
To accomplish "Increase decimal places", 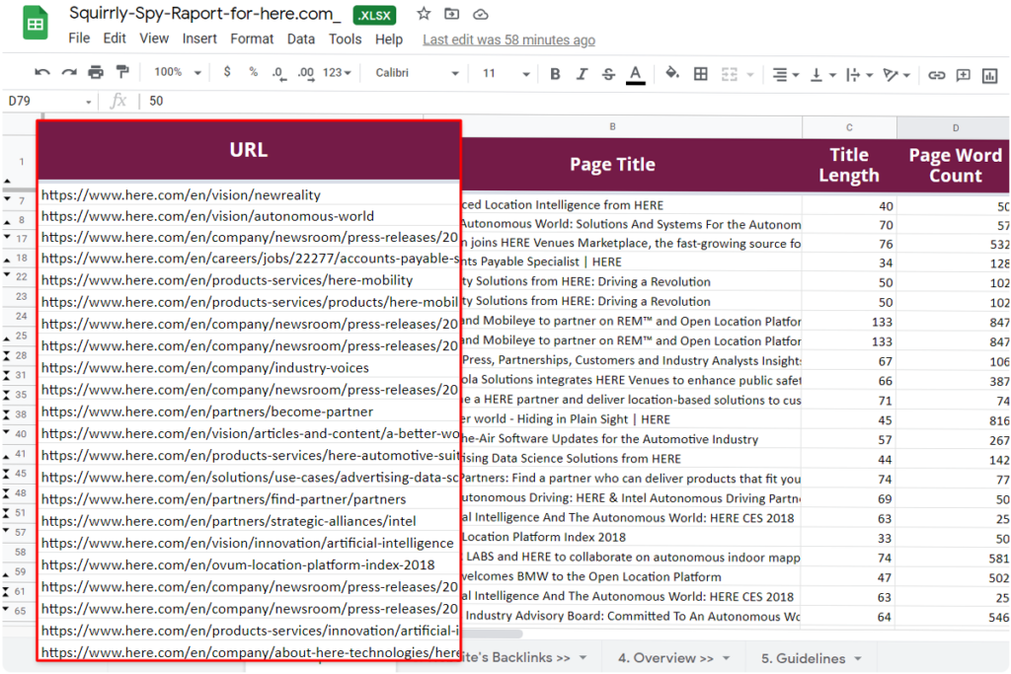I will pyautogui.click(x=306, y=73).
